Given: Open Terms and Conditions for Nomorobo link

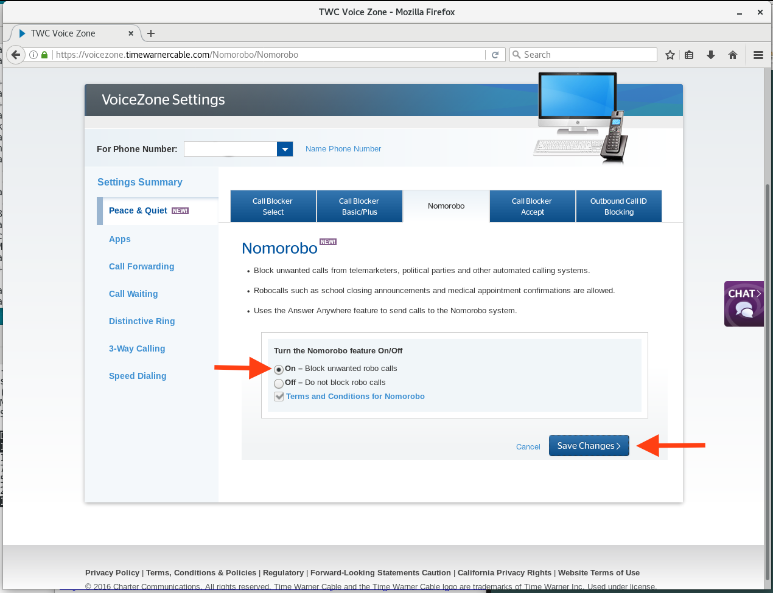Looking at the screenshot, I should 355,397.
